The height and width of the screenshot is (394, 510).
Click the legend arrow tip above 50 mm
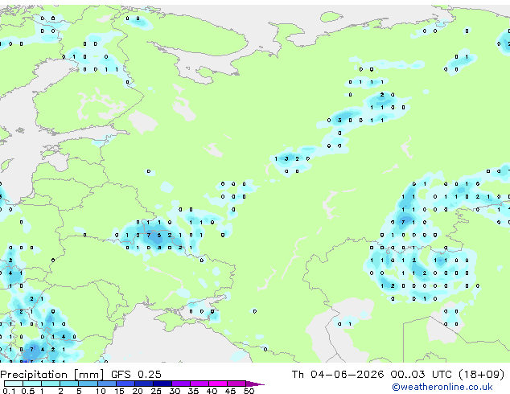tap(255, 384)
